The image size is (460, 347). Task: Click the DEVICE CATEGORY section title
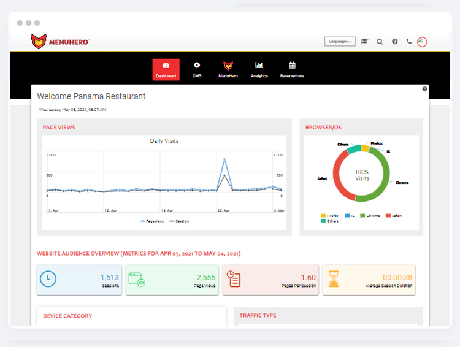point(67,316)
